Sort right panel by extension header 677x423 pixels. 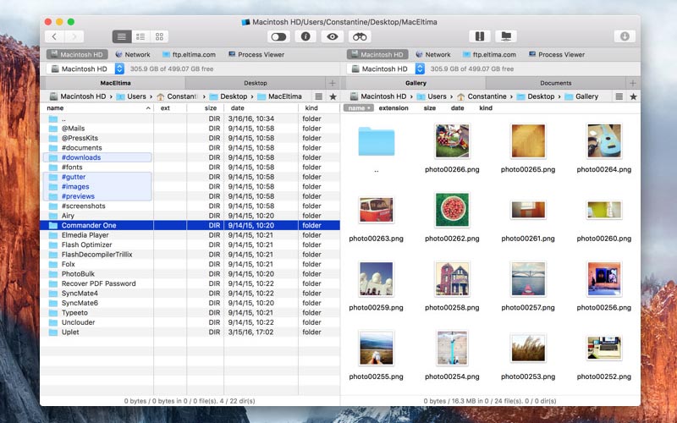pos(394,108)
